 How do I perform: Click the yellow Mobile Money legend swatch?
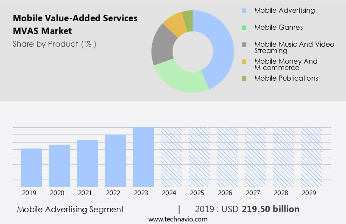pyautogui.click(x=244, y=62)
